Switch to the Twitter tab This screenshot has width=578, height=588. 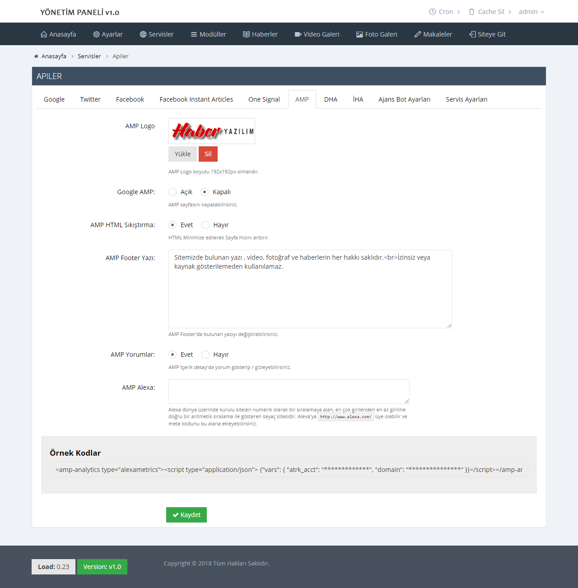[90, 99]
